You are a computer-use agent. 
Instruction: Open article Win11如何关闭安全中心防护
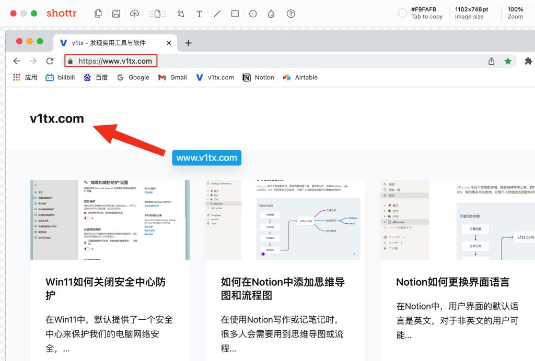point(106,288)
